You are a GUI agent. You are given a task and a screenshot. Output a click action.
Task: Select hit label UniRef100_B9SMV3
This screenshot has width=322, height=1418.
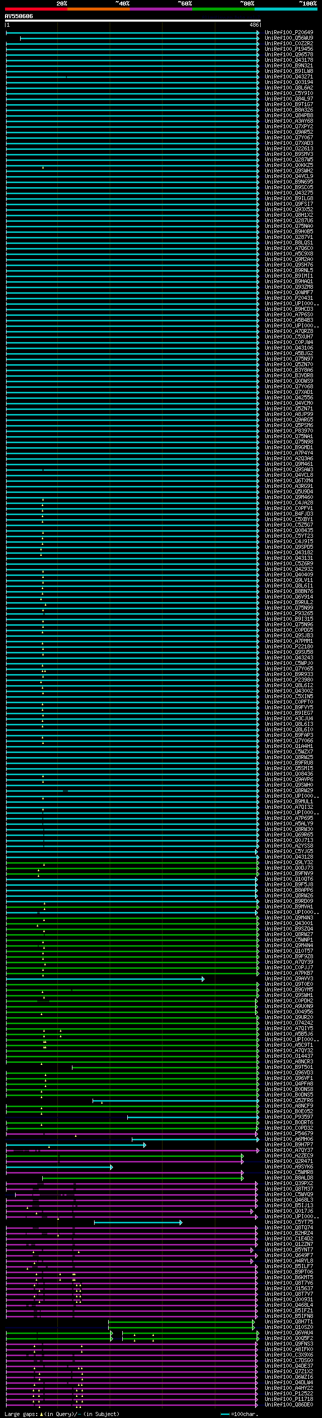(289, 154)
